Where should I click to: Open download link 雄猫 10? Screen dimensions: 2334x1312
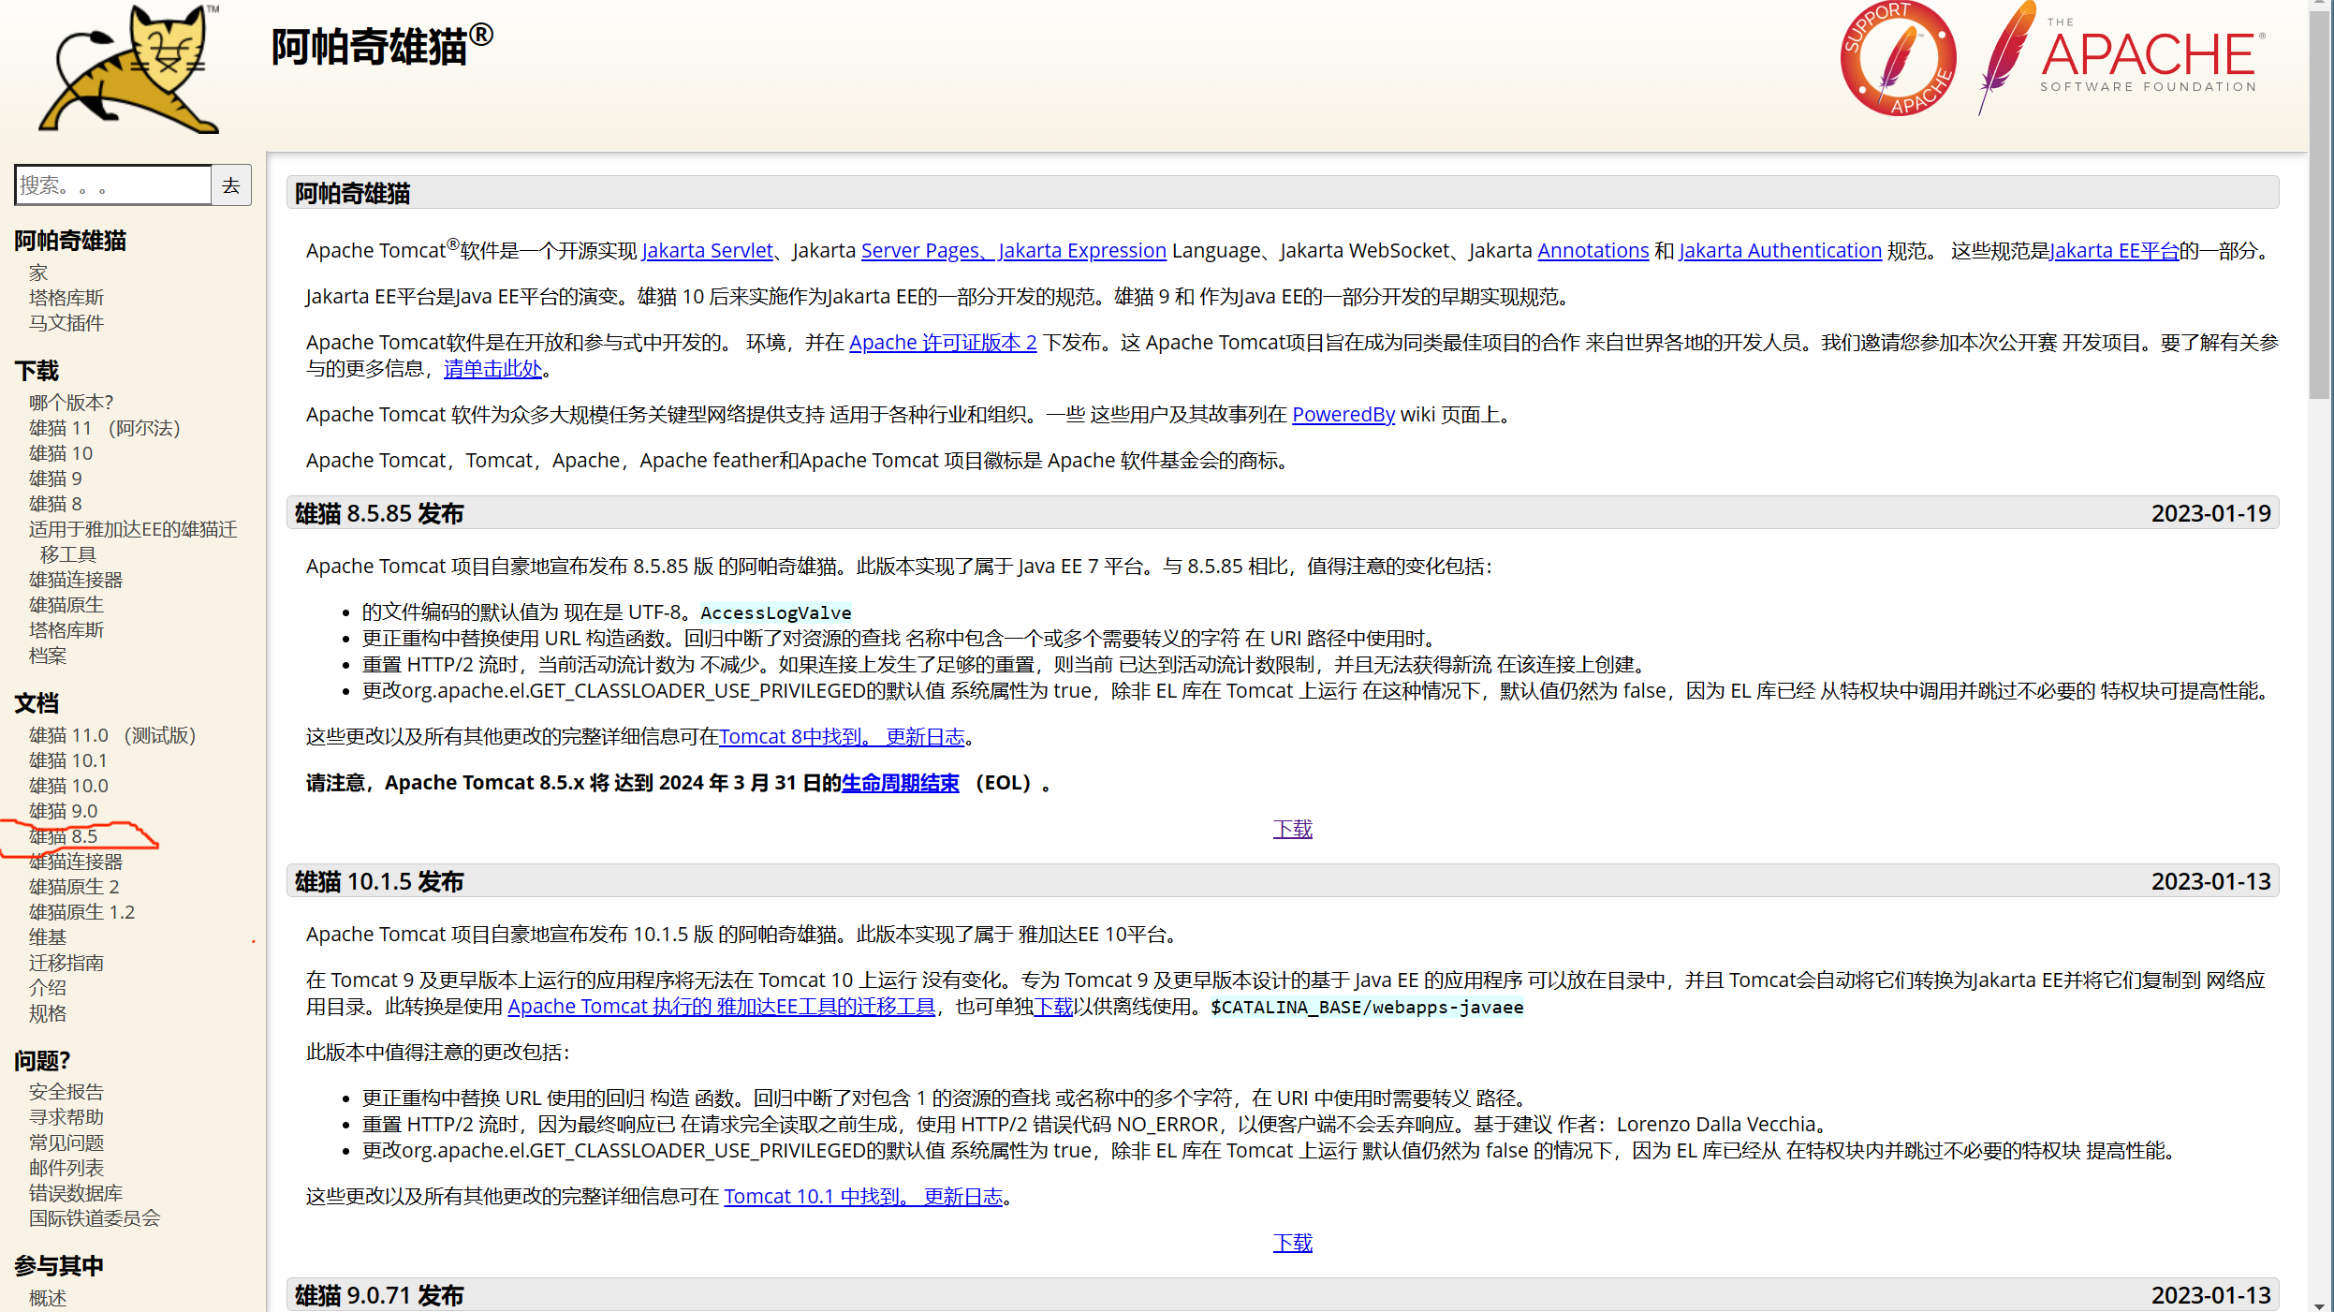coord(61,453)
